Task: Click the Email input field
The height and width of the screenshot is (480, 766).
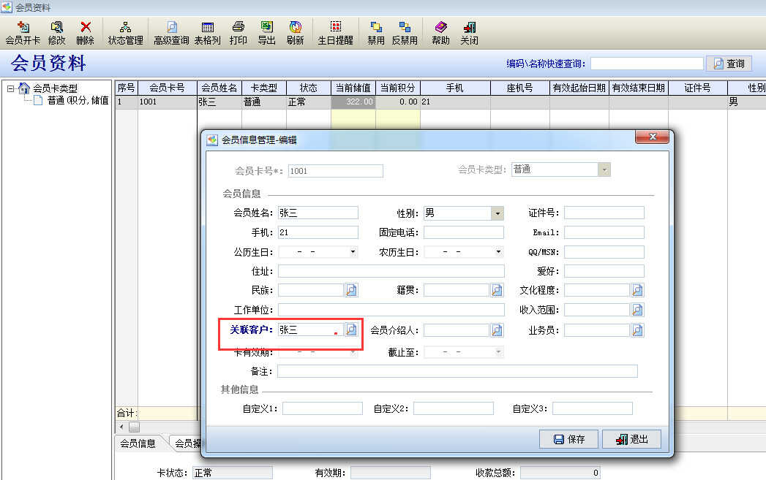Action: point(604,232)
